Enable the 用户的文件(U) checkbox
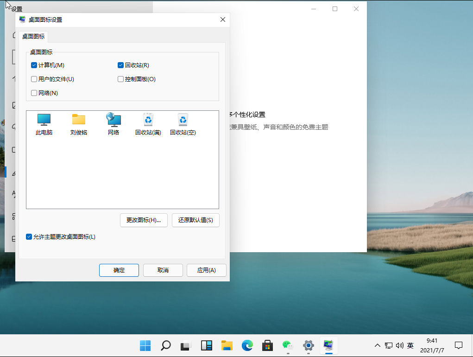The image size is (473, 357). click(34, 79)
